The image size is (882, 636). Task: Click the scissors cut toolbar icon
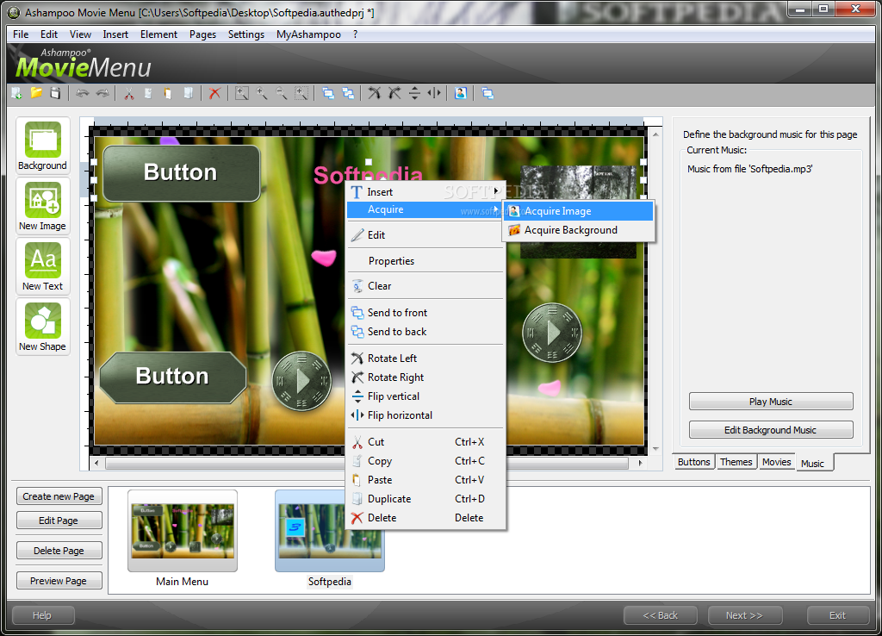click(x=129, y=93)
